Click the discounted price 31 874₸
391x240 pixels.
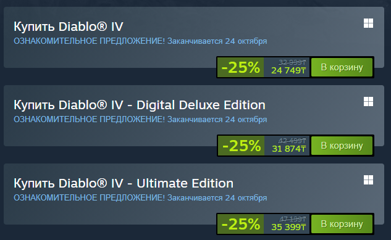point(288,149)
